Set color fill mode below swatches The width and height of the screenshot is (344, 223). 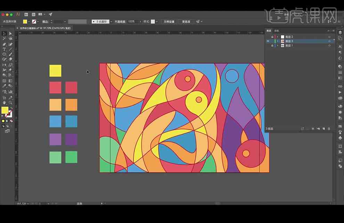[x=3, y=121]
